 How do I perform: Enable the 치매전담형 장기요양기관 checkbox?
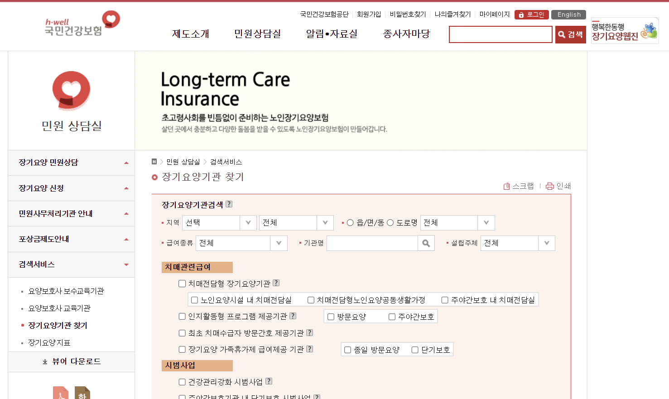click(182, 283)
